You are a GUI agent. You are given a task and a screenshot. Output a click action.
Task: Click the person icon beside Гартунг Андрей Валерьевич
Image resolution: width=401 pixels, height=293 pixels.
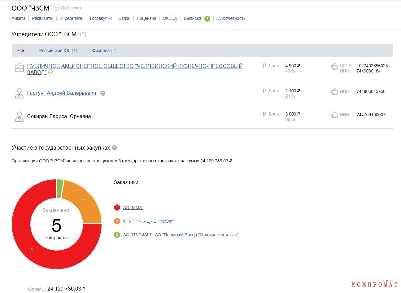coord(19,93)
